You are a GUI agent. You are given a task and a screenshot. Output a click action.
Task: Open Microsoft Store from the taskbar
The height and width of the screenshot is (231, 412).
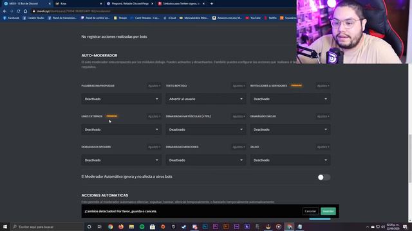tap(153, 227)
